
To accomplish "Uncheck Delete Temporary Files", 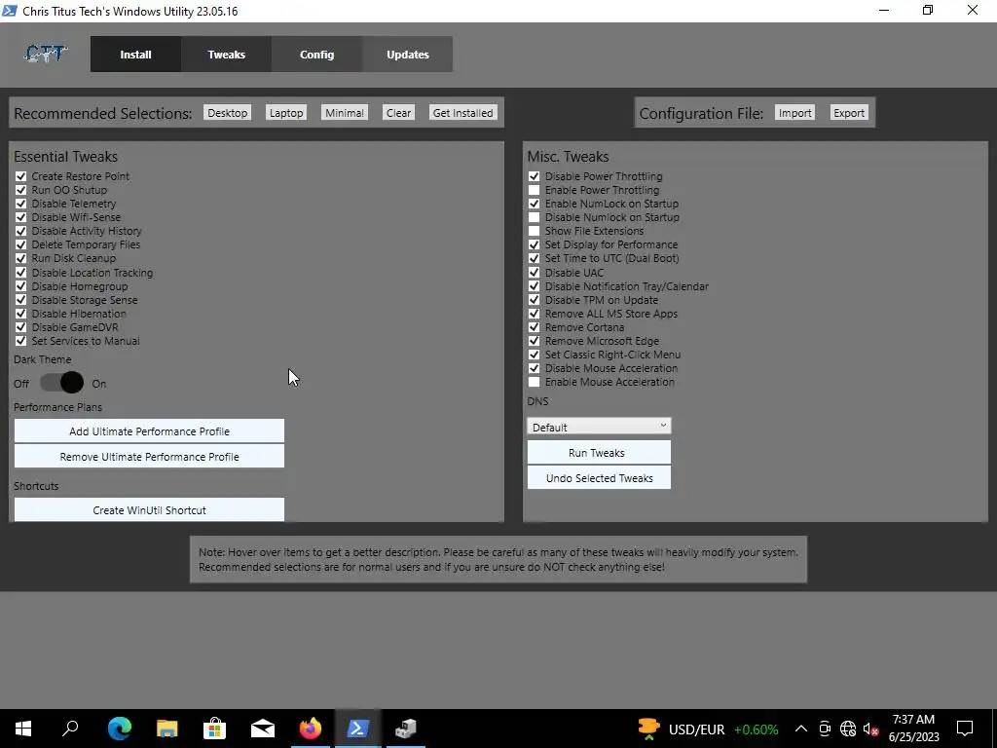I will [21, 244].
